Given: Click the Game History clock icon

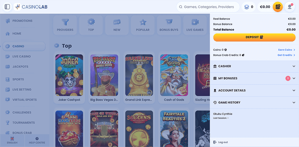Looking at the screenshot, I should pyautogui.click(x=215, y=102).
